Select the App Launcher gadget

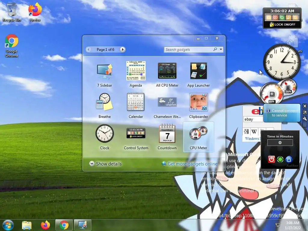199,75
